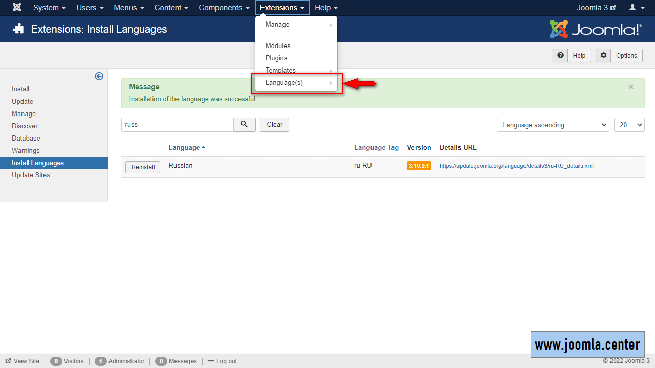Image resolution: width=655 pixels, height=368 pixels.
Task: Open the user account menu icon
Action: tap(635, 8)
